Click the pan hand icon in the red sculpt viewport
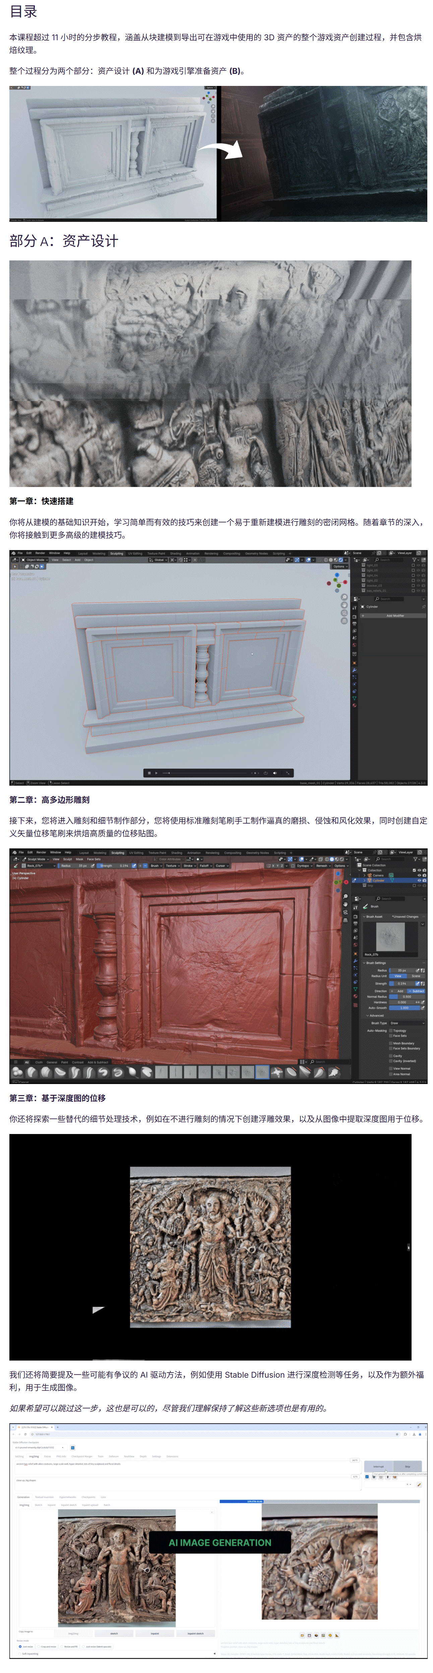Image resolution: width=433 pixels, height=1673 pixels. [346, 904]
